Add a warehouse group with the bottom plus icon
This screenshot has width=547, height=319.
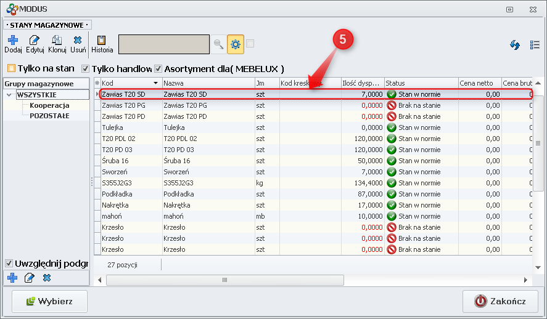pyautogui.click(x=12, y=278)
